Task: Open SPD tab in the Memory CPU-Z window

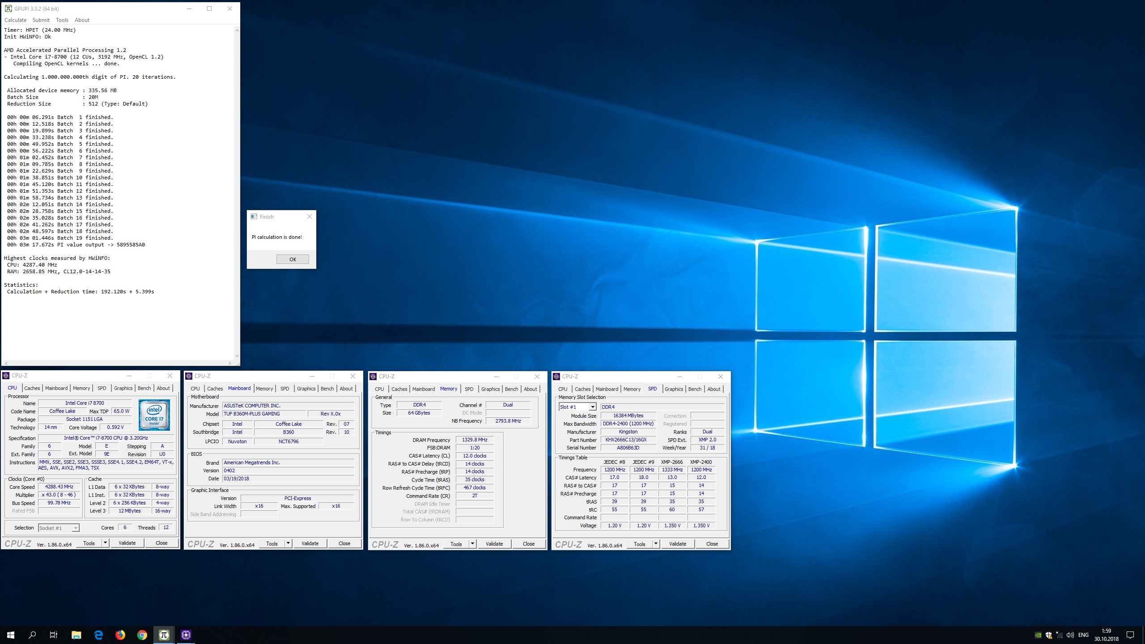Action: [x=469, y=389]
